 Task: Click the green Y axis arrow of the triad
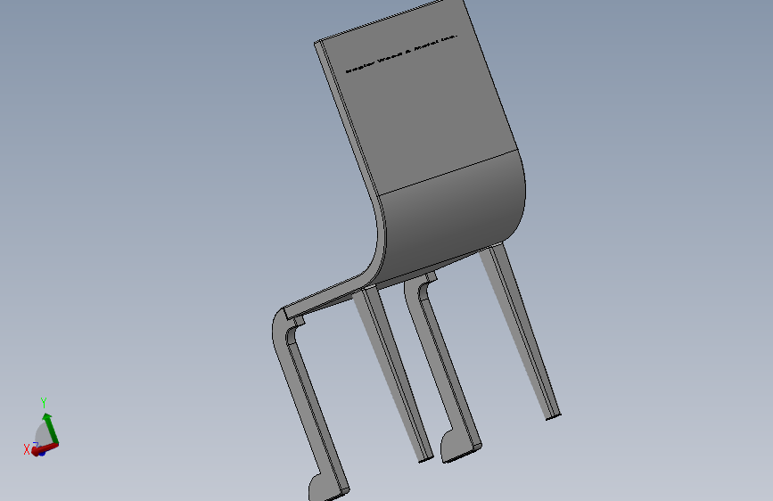click(x=51, y=429)
